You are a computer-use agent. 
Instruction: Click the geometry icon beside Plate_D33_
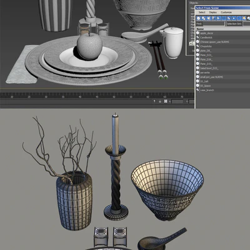pyautogui.click(x=197, y=64)
